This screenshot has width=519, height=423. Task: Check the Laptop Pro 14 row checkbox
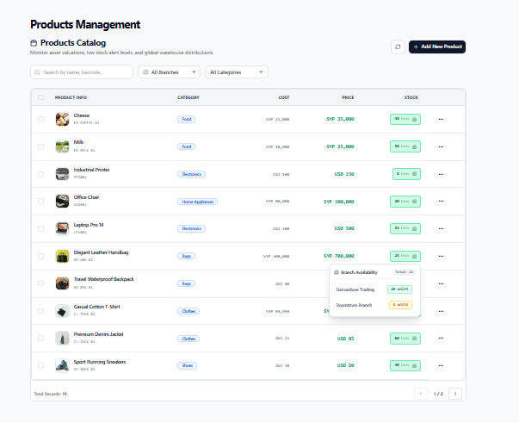coord(40,228)
